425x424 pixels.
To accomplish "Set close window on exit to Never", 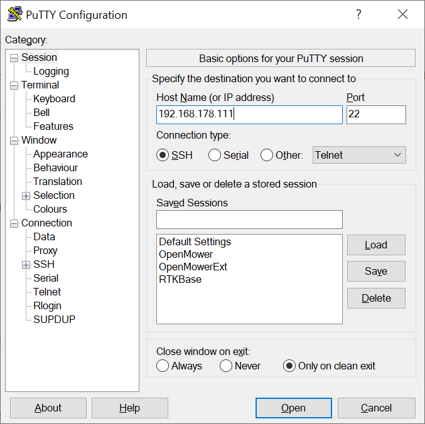I will tap(226, 366).
